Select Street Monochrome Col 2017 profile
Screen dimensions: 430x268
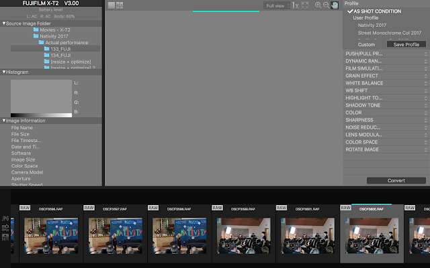(x=390, y=33)
